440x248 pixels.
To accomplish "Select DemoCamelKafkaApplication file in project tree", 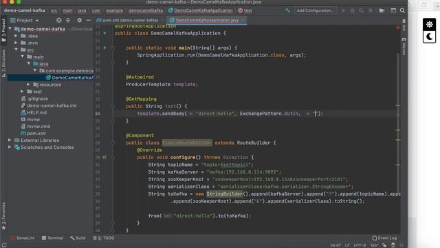I will 69,78.
